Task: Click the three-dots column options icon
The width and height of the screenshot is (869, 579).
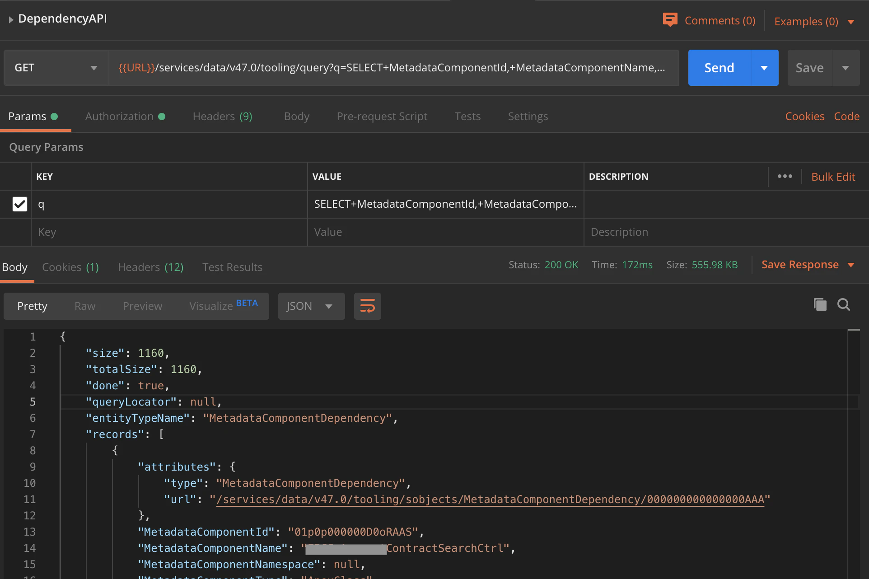Action: [x=785, y=176]
